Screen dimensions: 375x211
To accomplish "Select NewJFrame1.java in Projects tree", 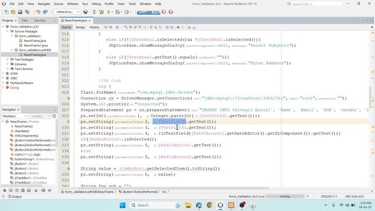I will point(35,45).
